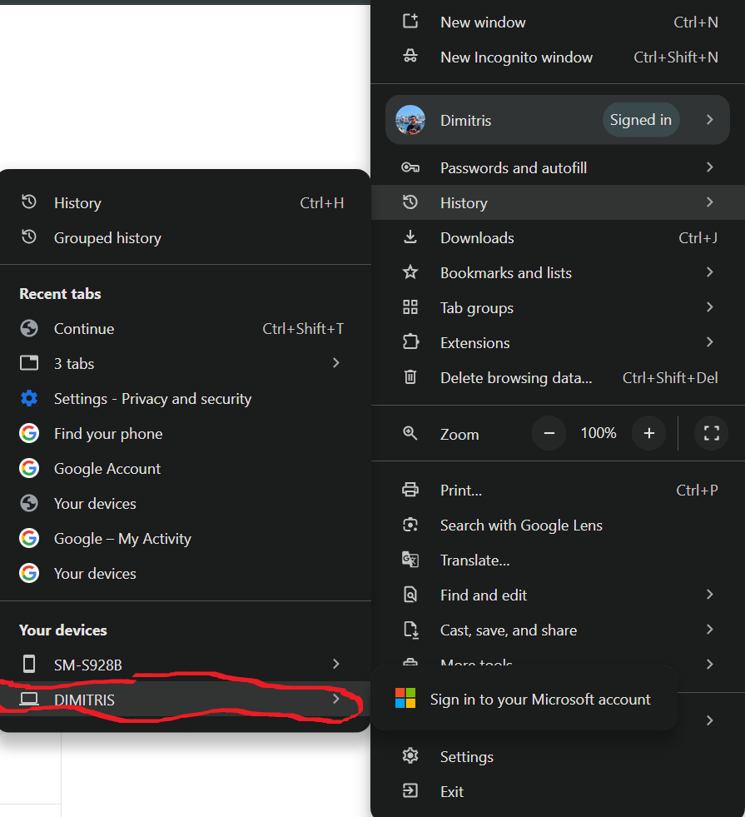Open Your devices with Google icon
The width and height of the screenshot is (745, 817).
[186, 573]
